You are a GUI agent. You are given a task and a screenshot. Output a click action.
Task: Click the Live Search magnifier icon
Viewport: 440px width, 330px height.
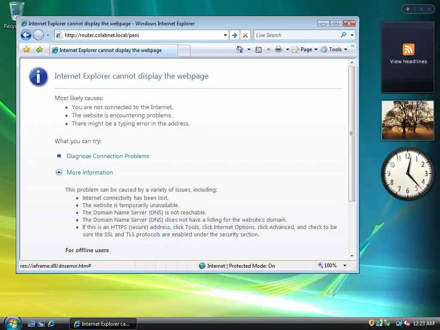coord(343,35)
